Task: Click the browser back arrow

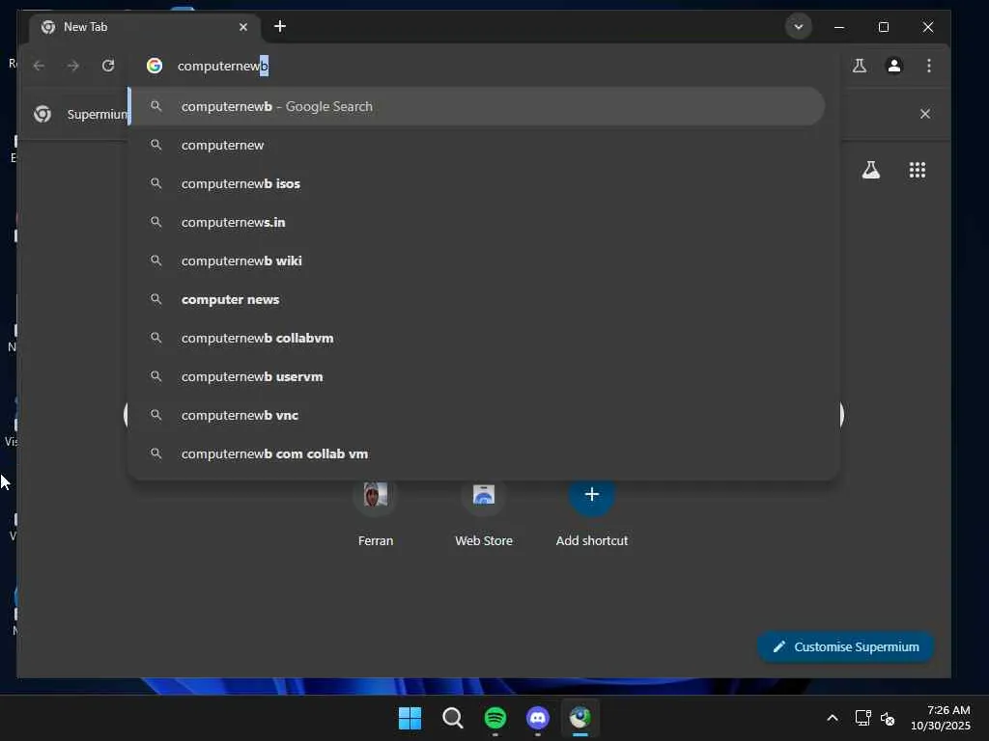Action: pyautogui.click(x=39, y=66)
